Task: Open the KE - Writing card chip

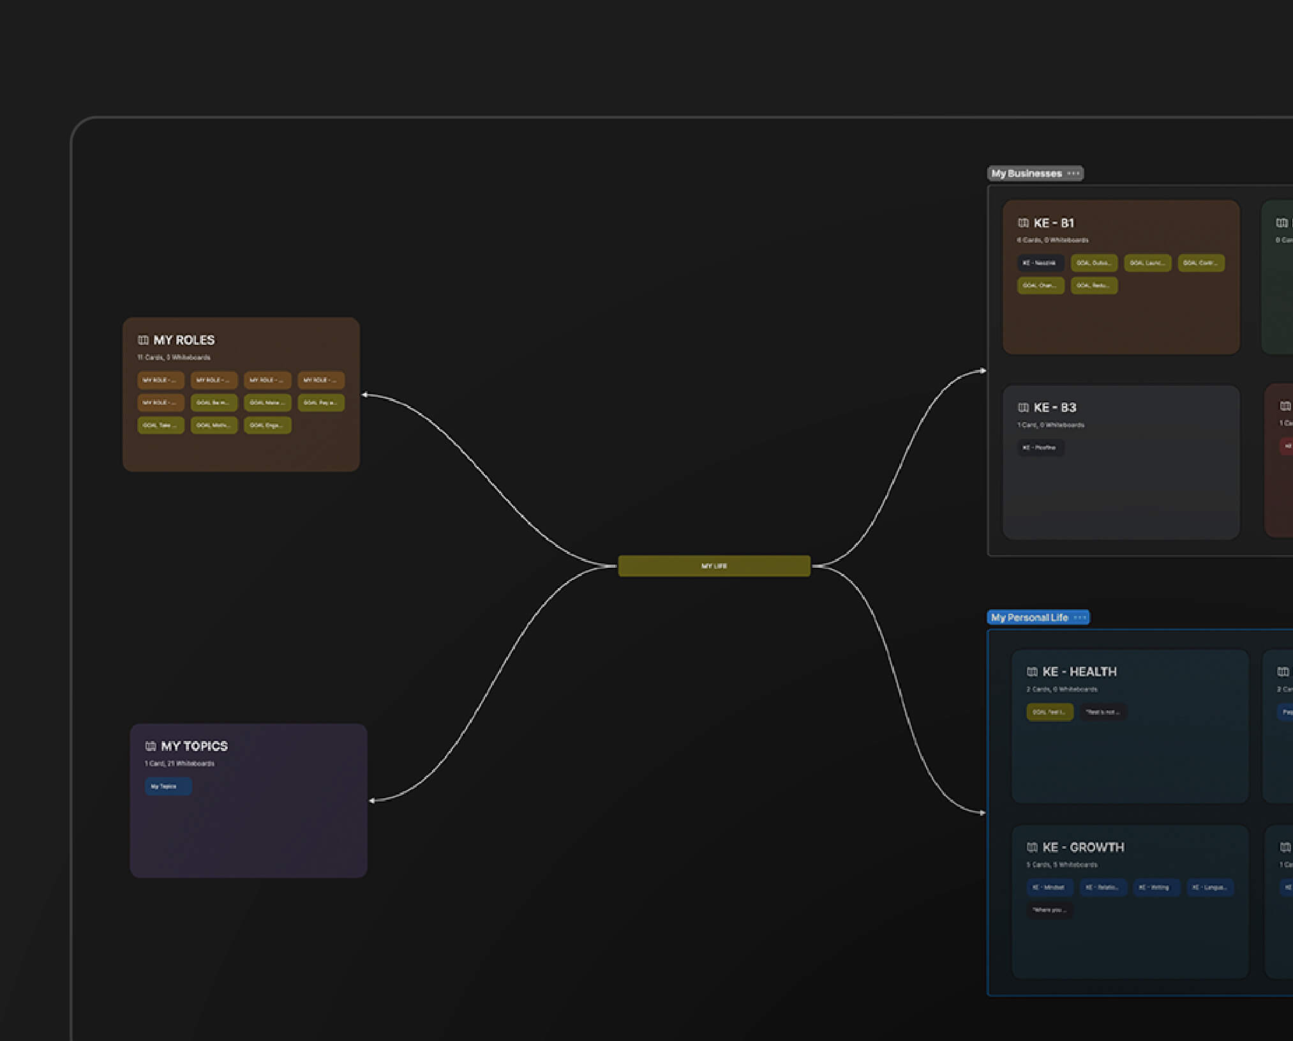Action: click(1155, 888)
